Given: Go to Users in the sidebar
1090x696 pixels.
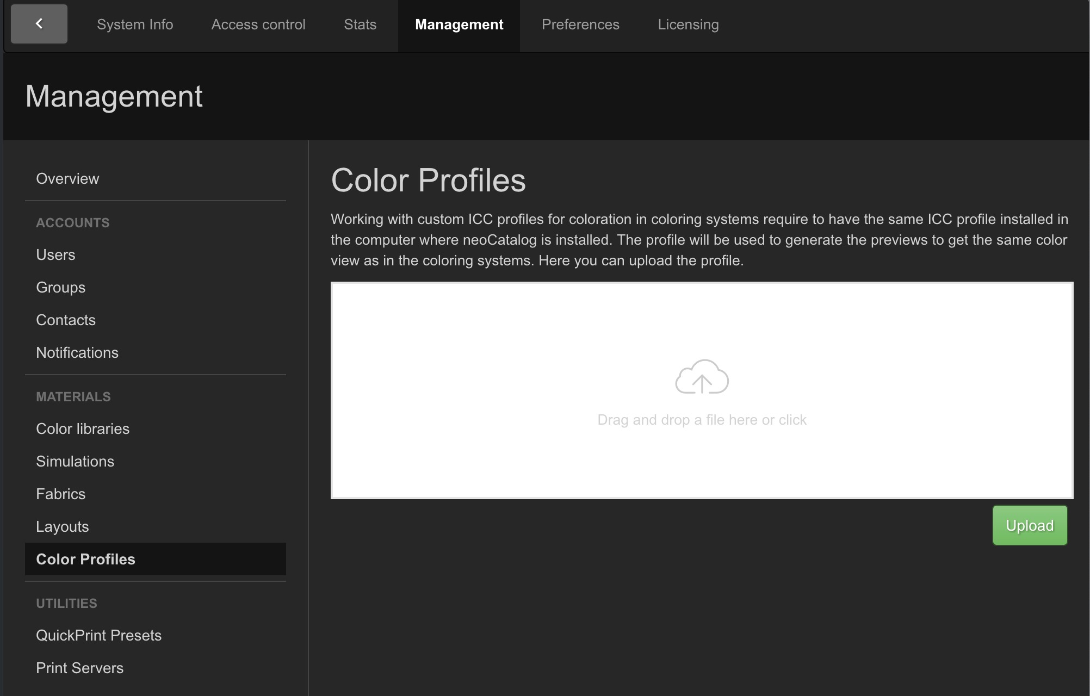Looking at the screenshot, I should tap(55, 255).
